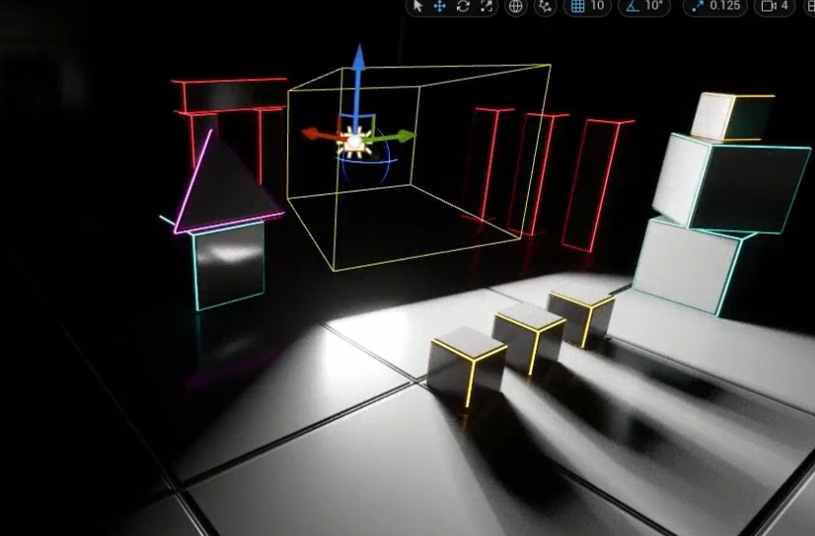815x536 pixels.
Task: Toggle scale snapping arrow icon
Action: tap(698, 6)
